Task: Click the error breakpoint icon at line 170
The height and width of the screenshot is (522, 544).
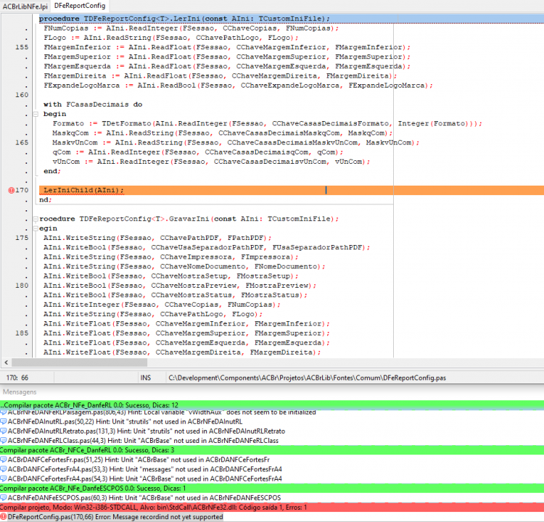Action: tap(11, 190)
